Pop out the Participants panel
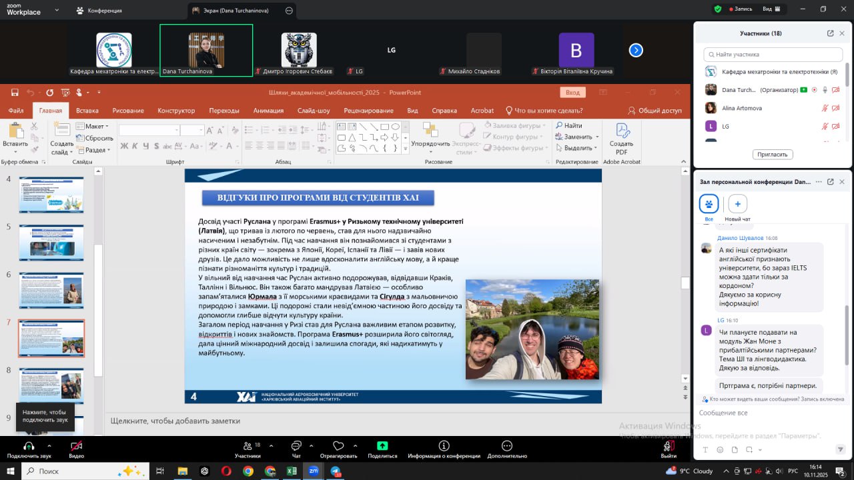 830,33
